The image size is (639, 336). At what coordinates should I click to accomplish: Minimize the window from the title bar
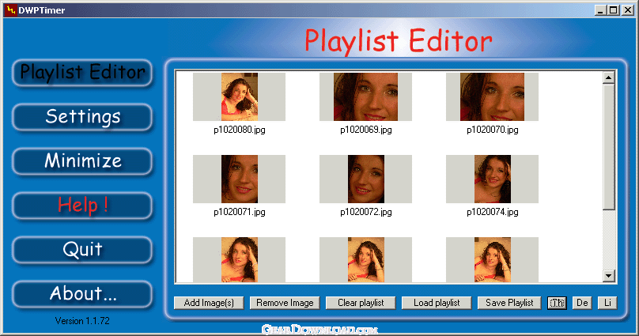[x=600, y=9]
